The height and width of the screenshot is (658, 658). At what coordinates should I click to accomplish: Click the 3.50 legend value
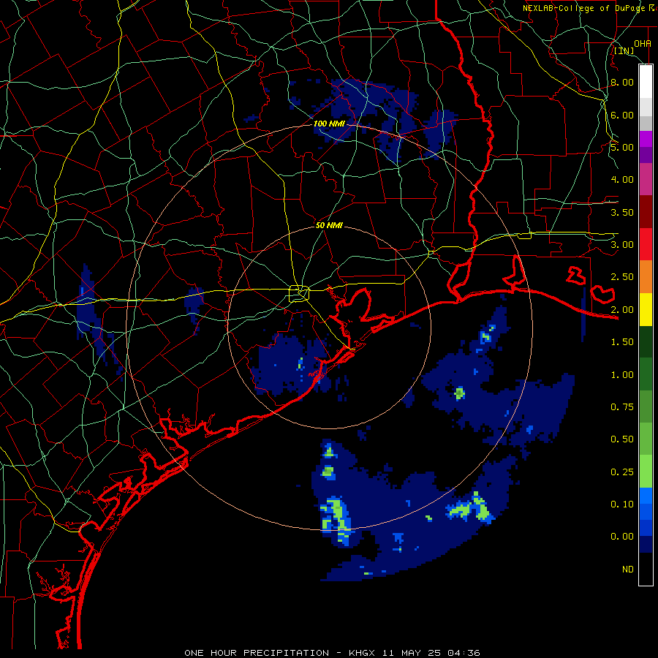622,212
